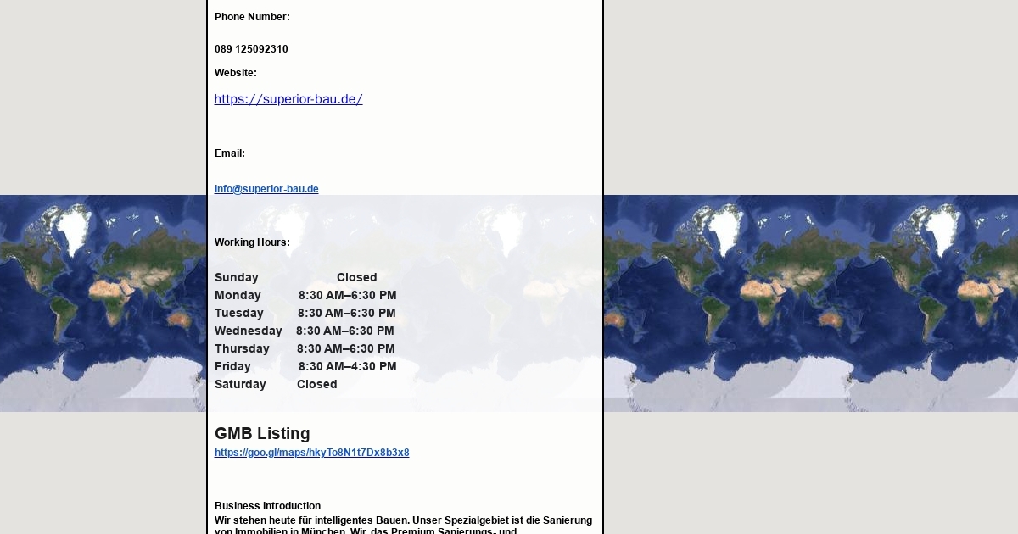
Task: Click the world map image on the left
Action: (102, 303)
